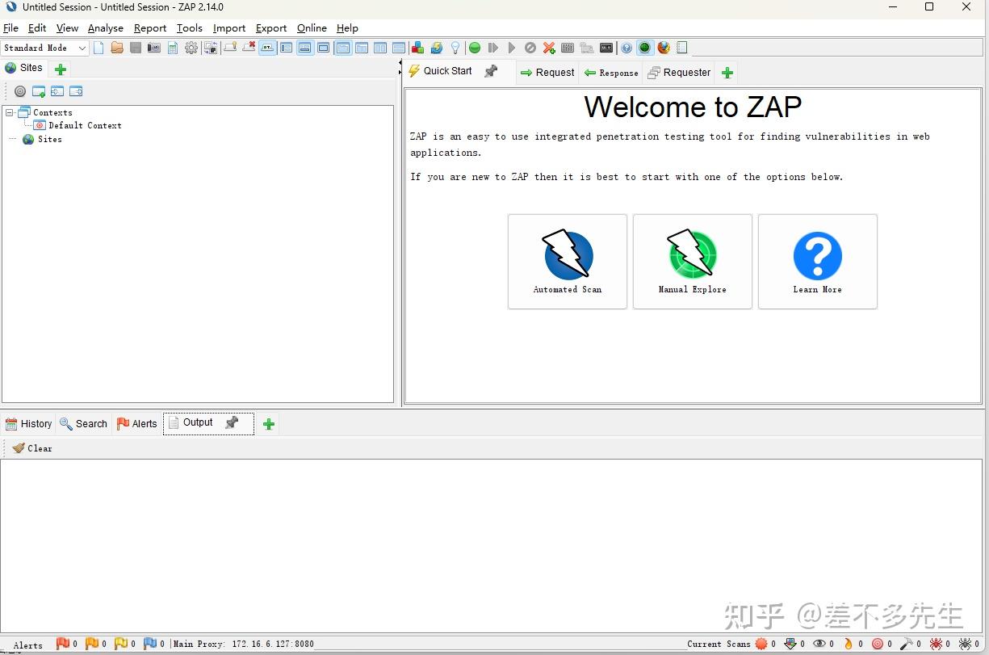Click the Automated Scan button

567,261
